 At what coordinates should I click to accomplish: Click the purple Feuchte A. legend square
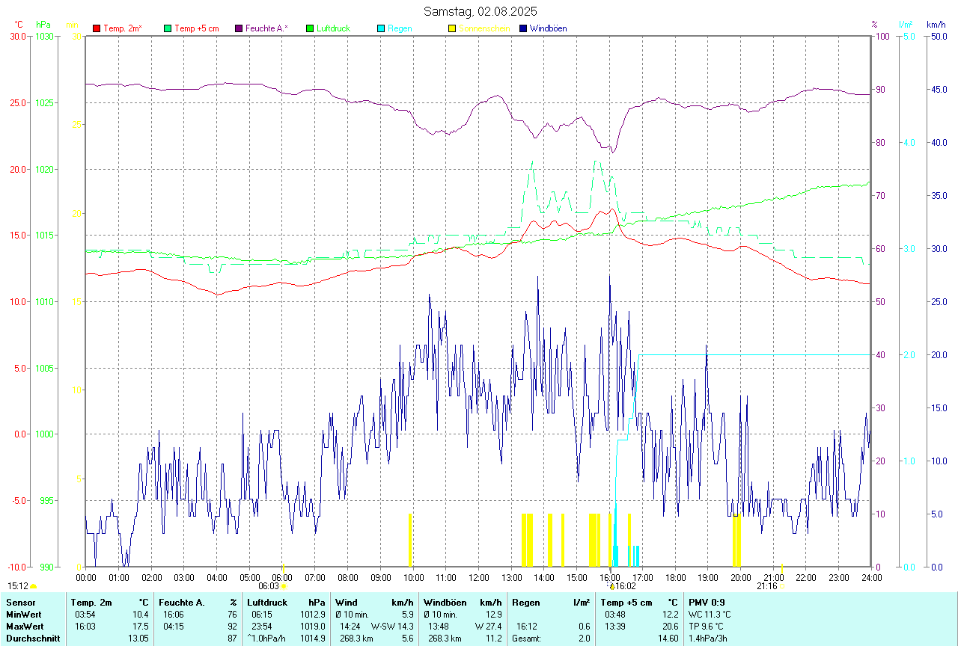point(239,28)
